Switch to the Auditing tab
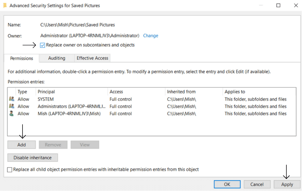This screenshot has height=191, width=302. [x=57, y=58]
